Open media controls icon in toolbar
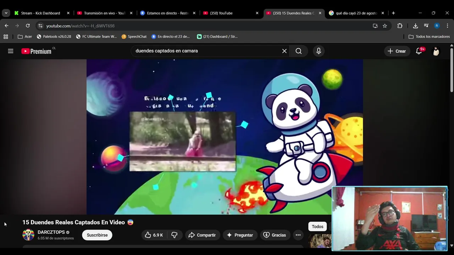 tap(426, 26)
